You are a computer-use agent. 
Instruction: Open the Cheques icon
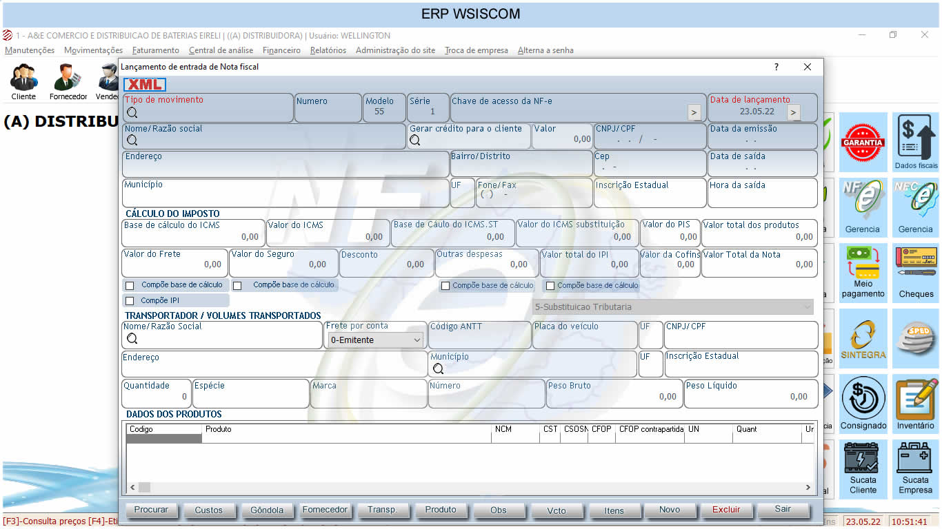[x=916, y=273]
